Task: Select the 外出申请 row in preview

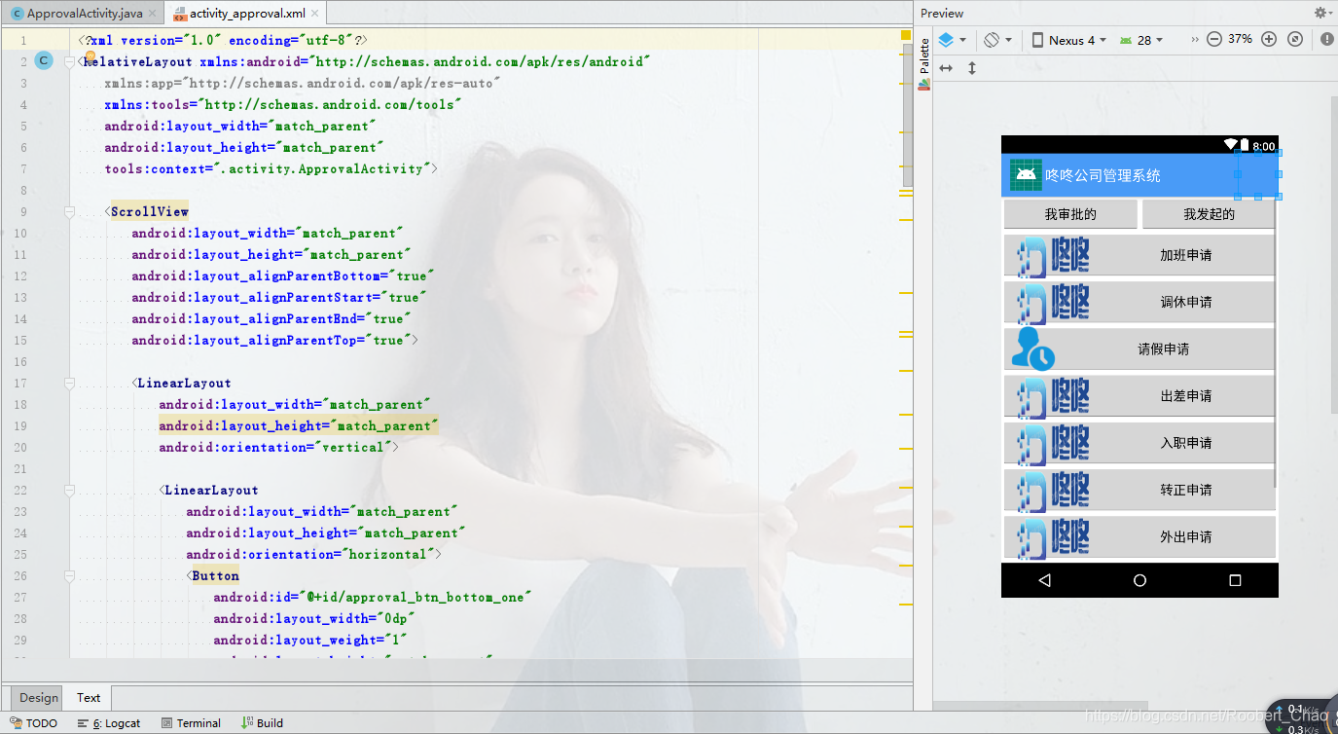Action: 1139,536
